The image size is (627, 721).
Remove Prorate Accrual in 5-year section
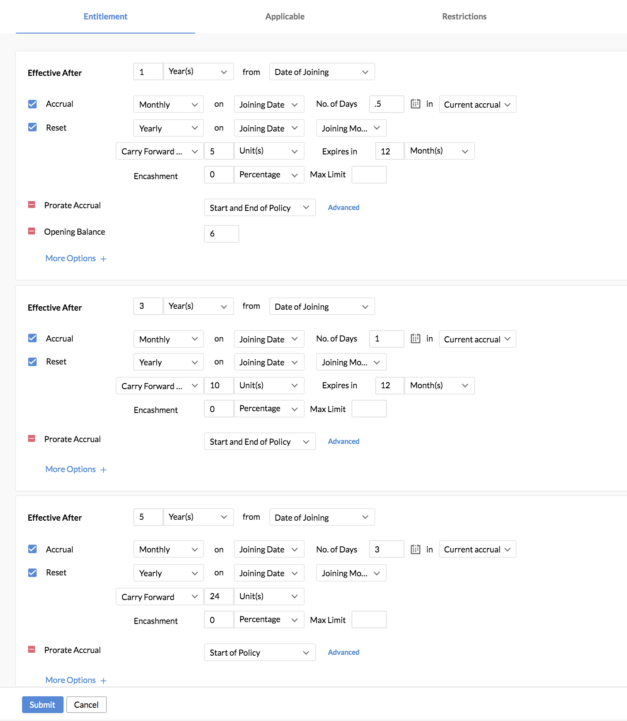[x=32, y=650]
